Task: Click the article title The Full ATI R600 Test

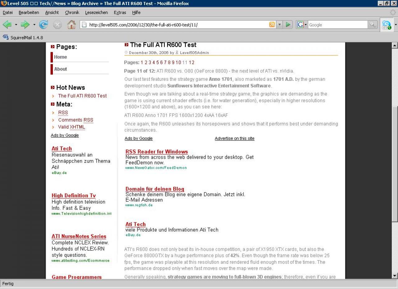Action: click(163, 45)
